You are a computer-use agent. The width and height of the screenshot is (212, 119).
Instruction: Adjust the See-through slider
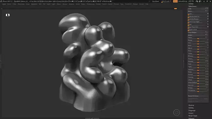click(166, 1)
